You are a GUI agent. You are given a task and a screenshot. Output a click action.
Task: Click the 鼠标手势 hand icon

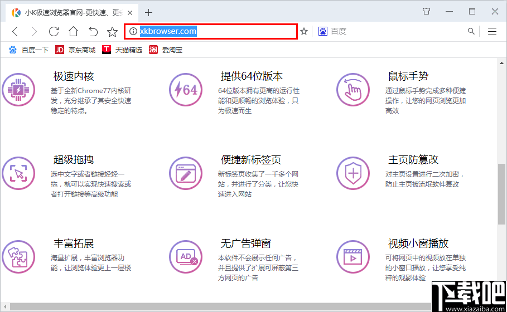pos(353,90)
